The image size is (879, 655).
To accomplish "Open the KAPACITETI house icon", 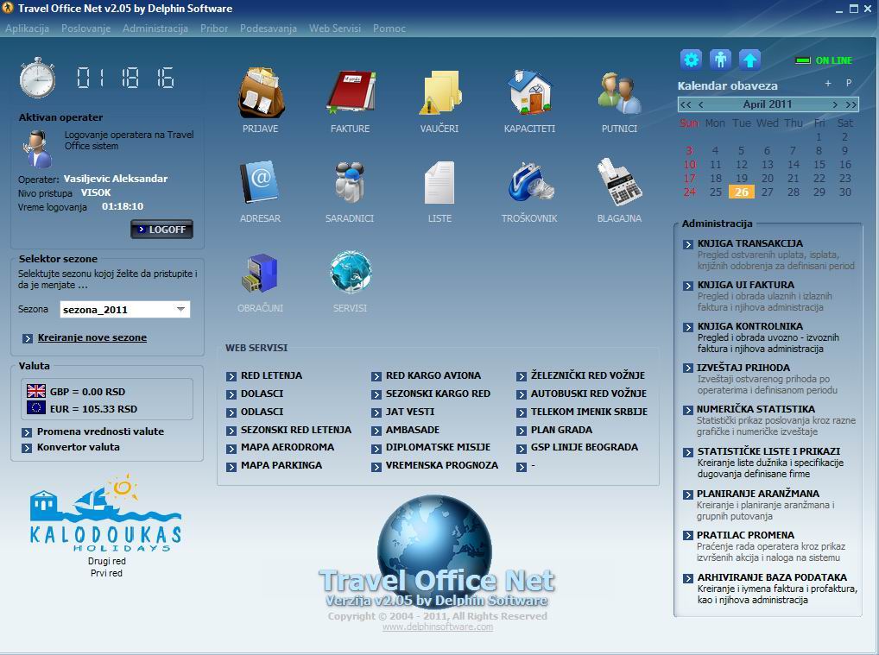I will [x=530, y=92].
